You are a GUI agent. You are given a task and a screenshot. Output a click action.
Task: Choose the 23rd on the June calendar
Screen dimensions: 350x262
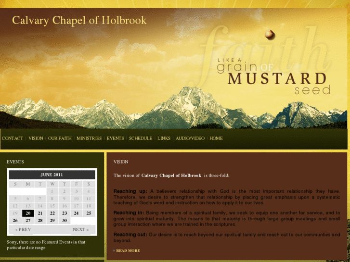tap(65, 213)
